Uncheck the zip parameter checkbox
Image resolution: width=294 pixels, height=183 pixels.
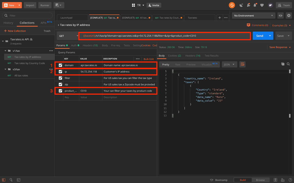click(60, 84)
